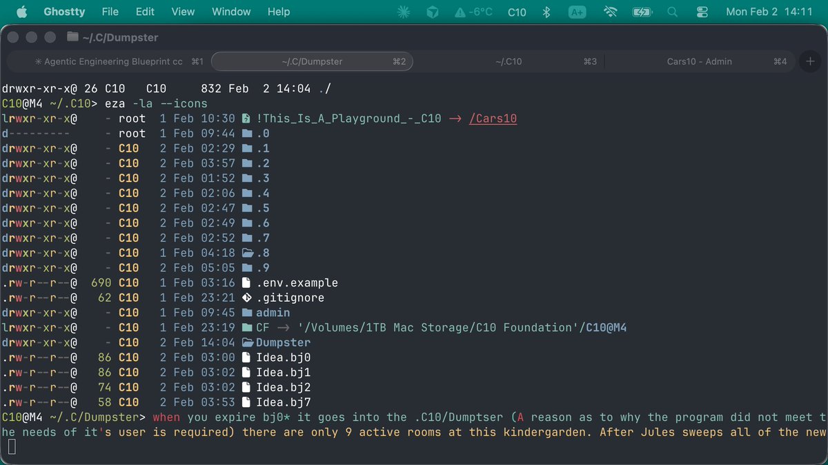Open Control Center icon
Image resolution: width=828 pixels, height=465 pixels.
(702, 12)
